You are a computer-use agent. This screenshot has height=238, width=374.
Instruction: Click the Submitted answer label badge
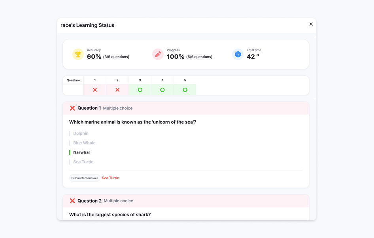(85, 178)
